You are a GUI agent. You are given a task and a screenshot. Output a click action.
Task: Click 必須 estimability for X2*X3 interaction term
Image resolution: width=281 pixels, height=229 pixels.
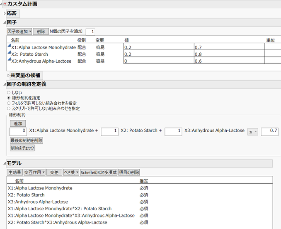pyautogui.click(x=144, y=222)
